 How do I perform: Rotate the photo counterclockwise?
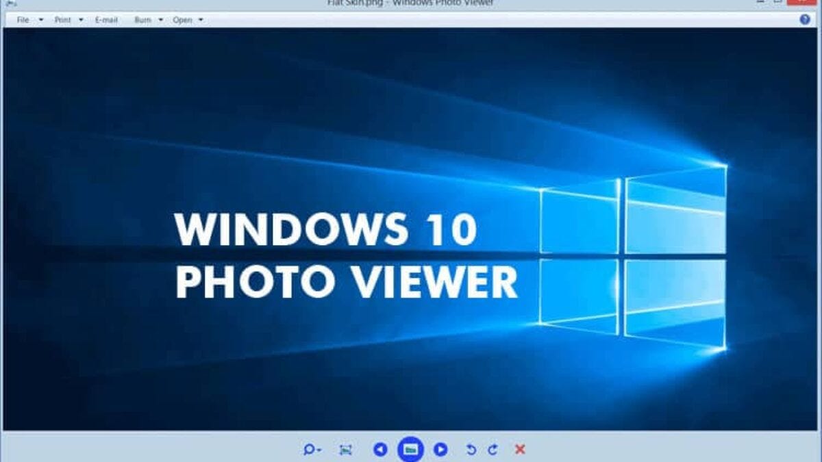[x=473, y=449]
